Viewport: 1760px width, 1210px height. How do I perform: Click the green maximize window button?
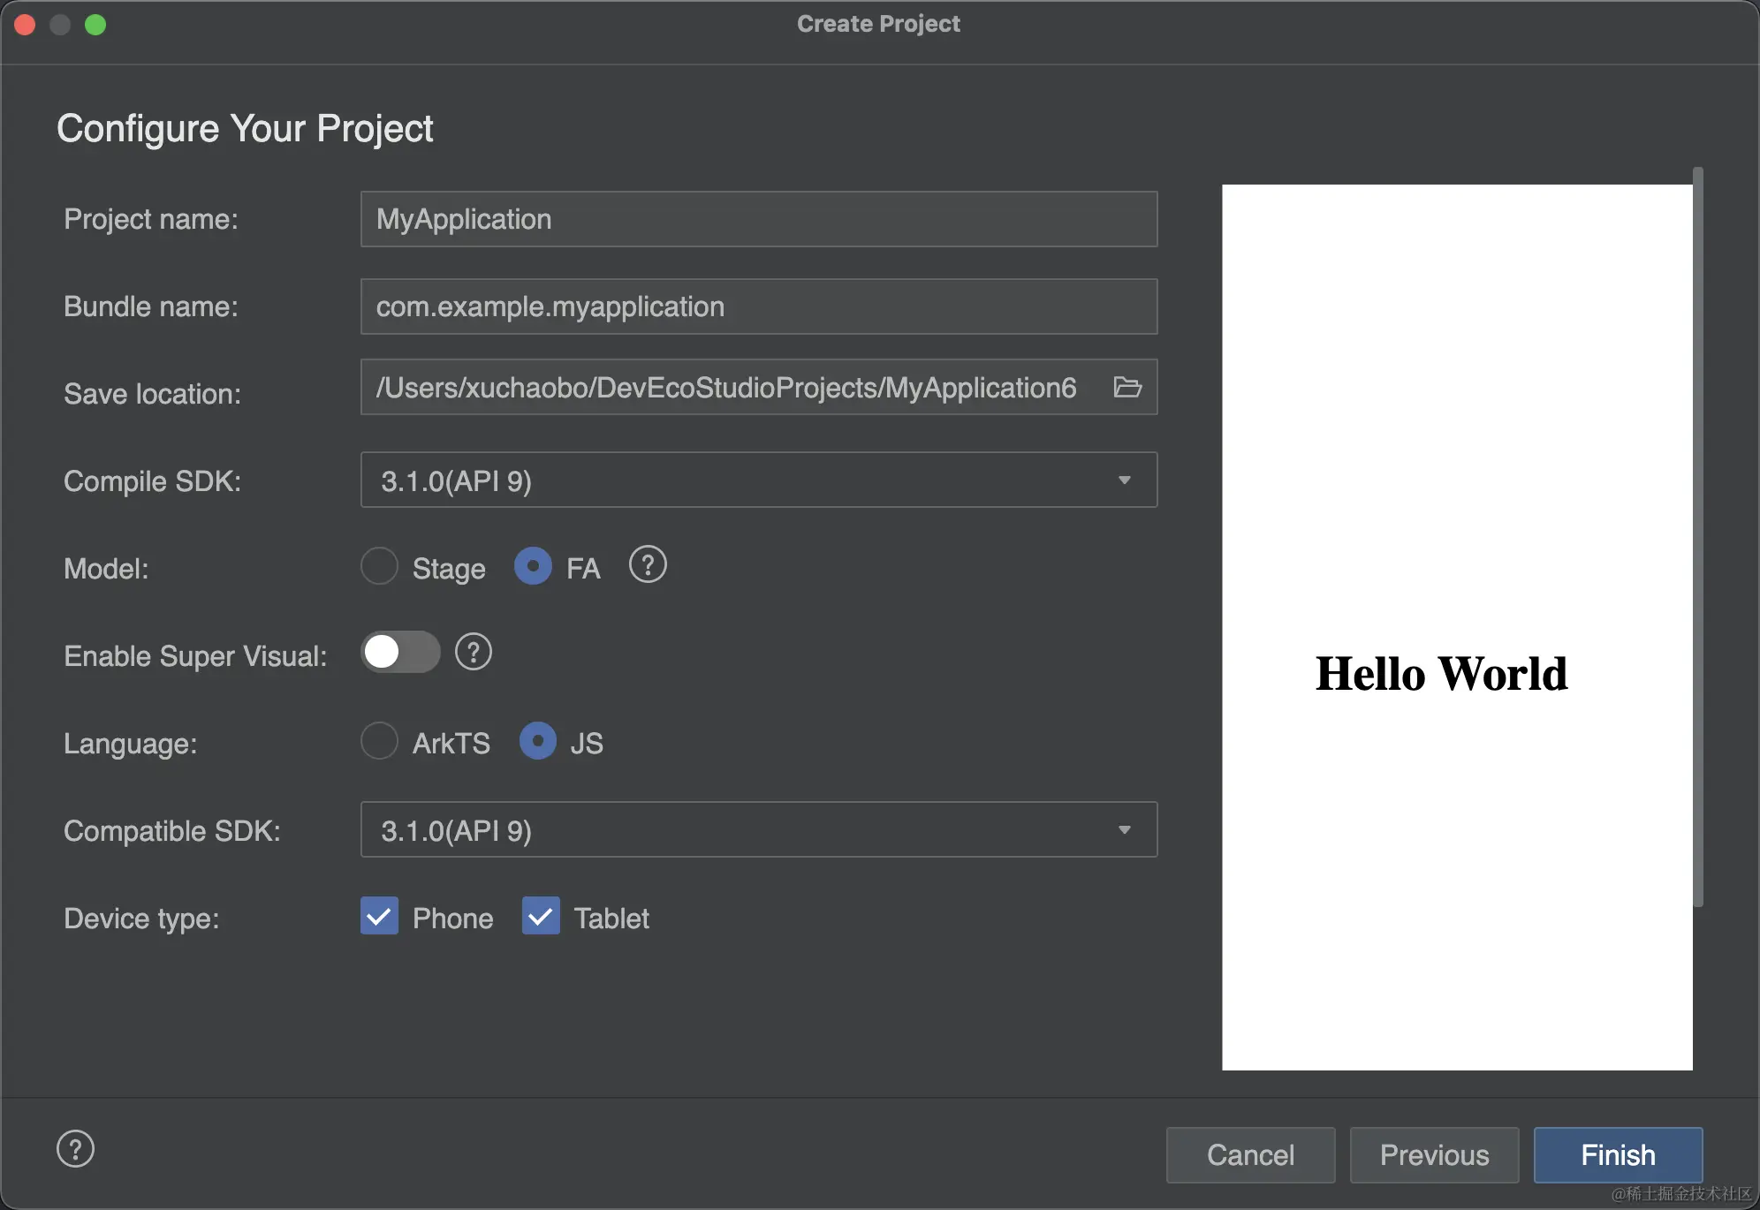[x=95, y=25]
